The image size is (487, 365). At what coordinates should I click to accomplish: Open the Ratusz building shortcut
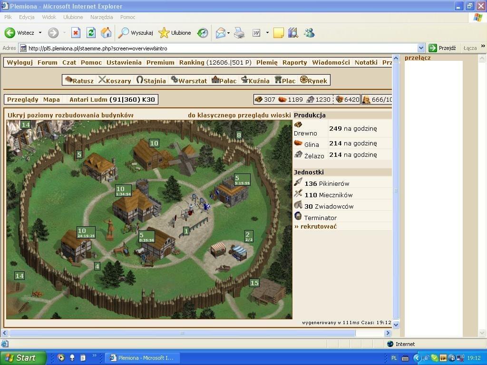[x=79, y=80]
